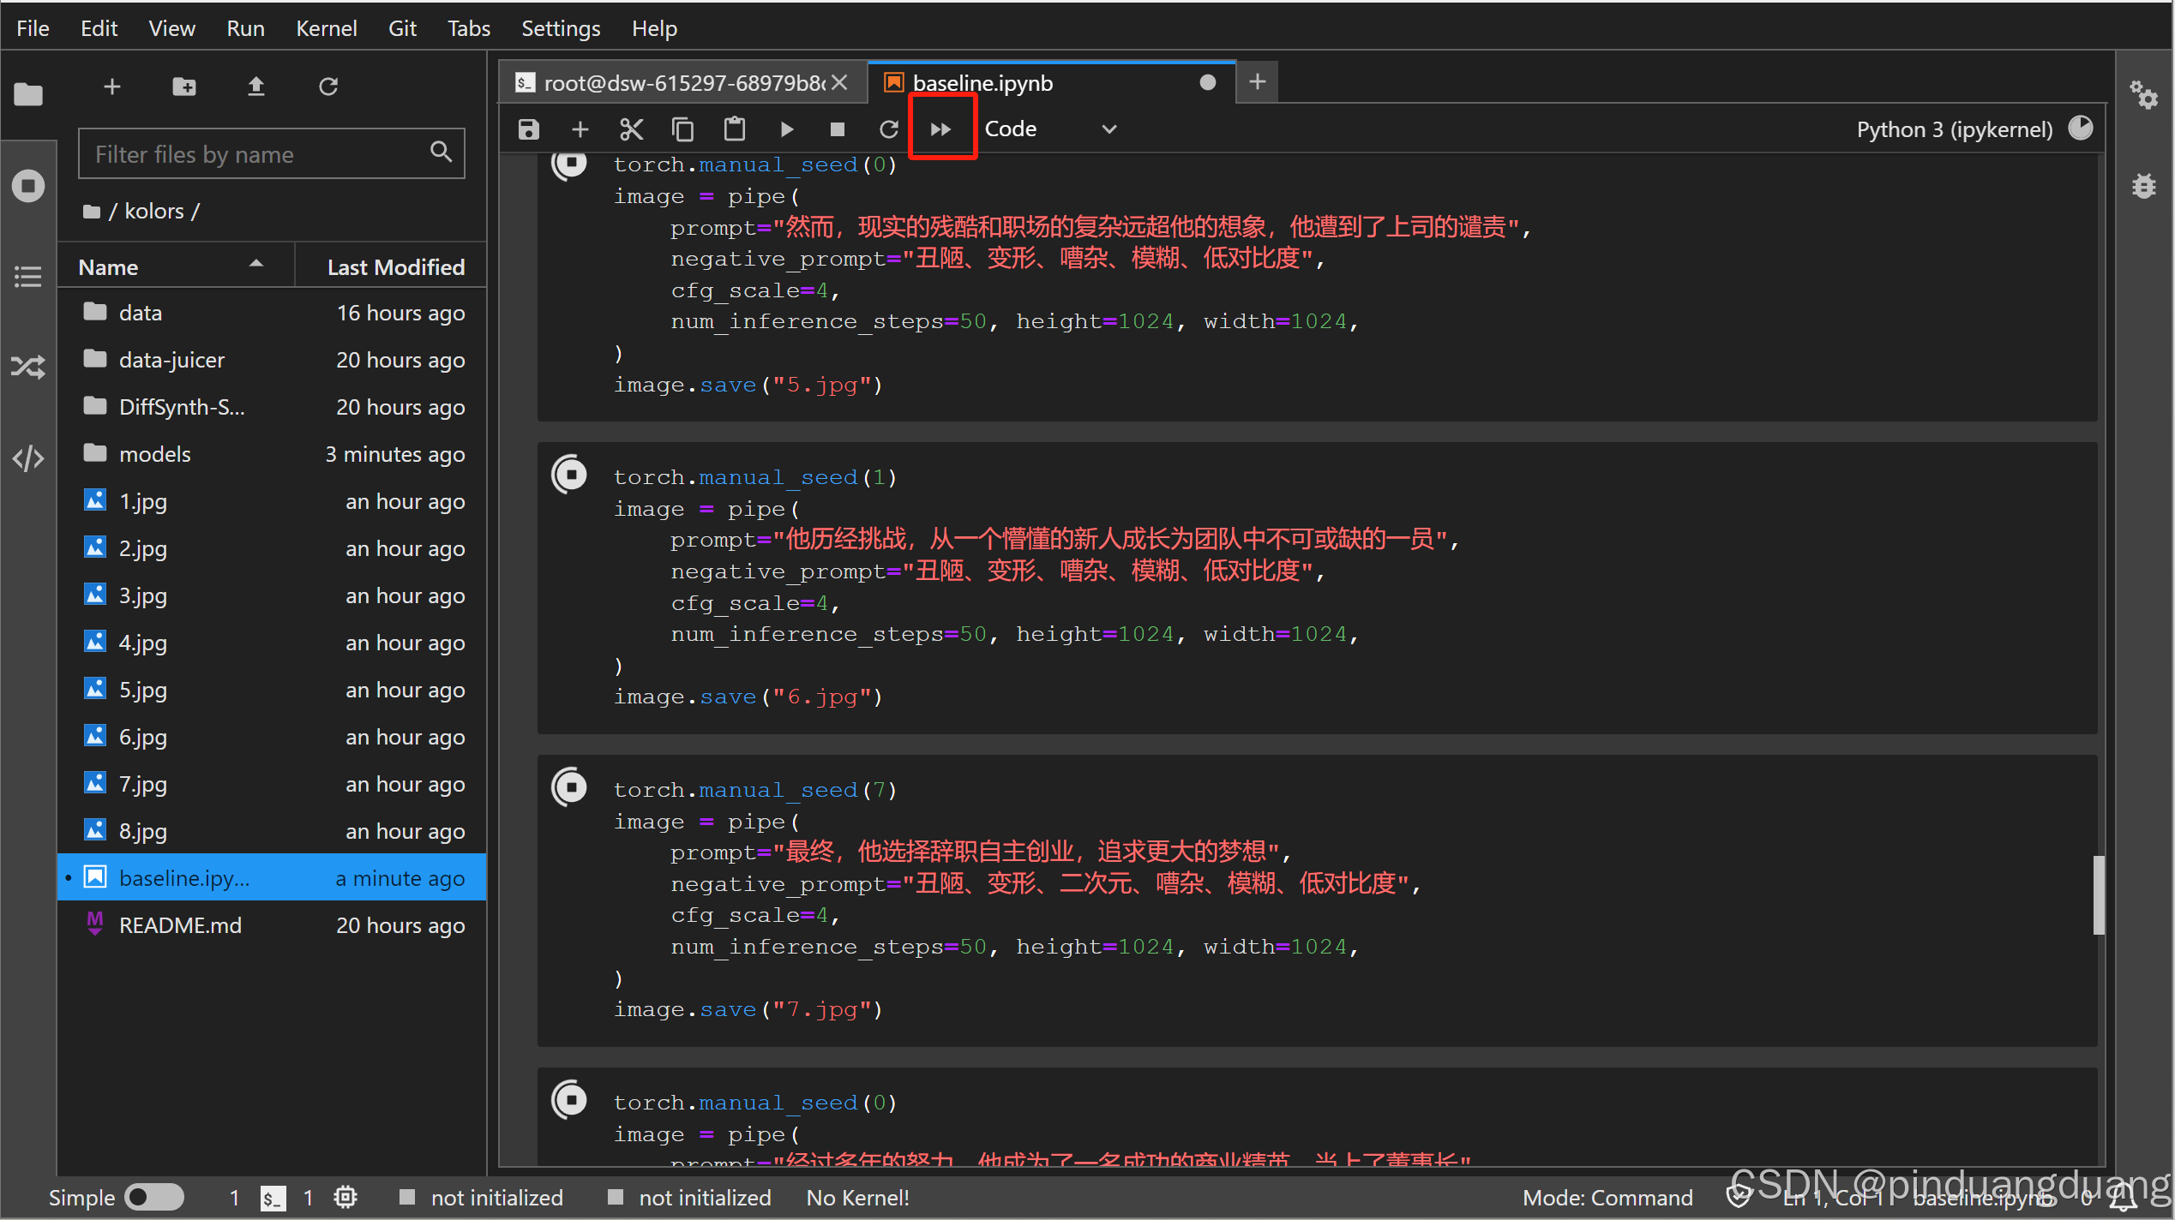Click the Python 3 (ipykernel) kernel name
Screen dimensions: 2175x1220
point(1954,129)
